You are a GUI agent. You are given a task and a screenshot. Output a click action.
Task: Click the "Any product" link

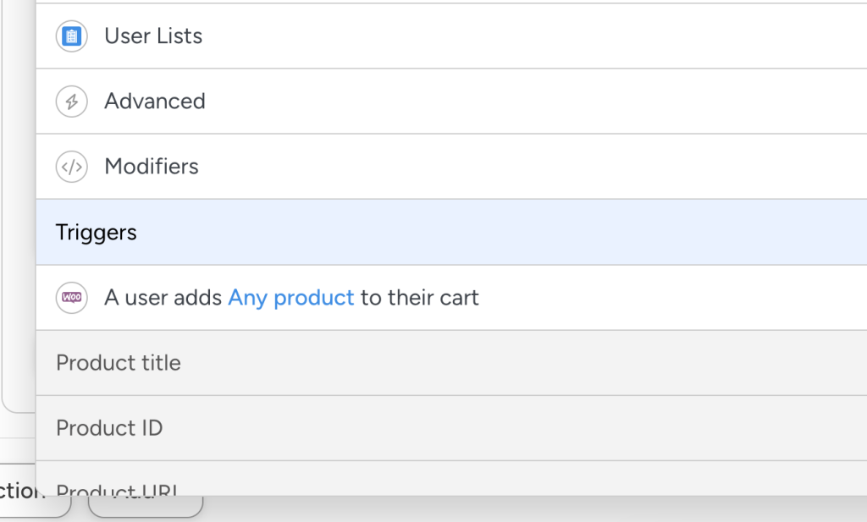(291, 298)
